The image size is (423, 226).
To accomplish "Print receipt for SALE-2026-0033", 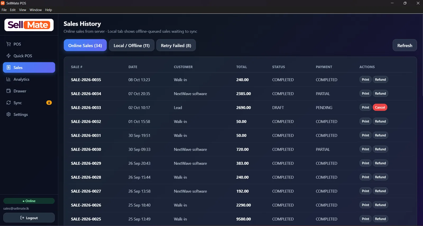I will [365, 107].
